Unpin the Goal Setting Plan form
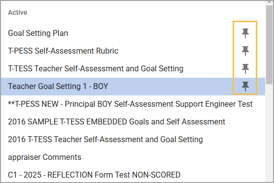The height and width of the screenshot is (183, 274). coord(245,33)
